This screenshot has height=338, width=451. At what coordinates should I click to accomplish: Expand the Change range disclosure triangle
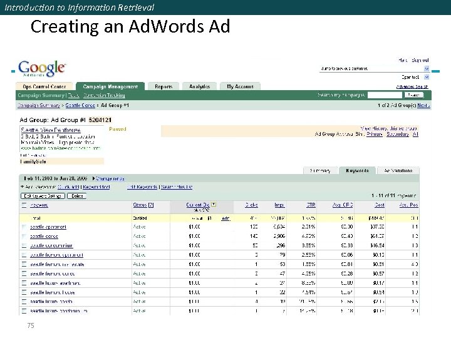(x=93, y=178)
